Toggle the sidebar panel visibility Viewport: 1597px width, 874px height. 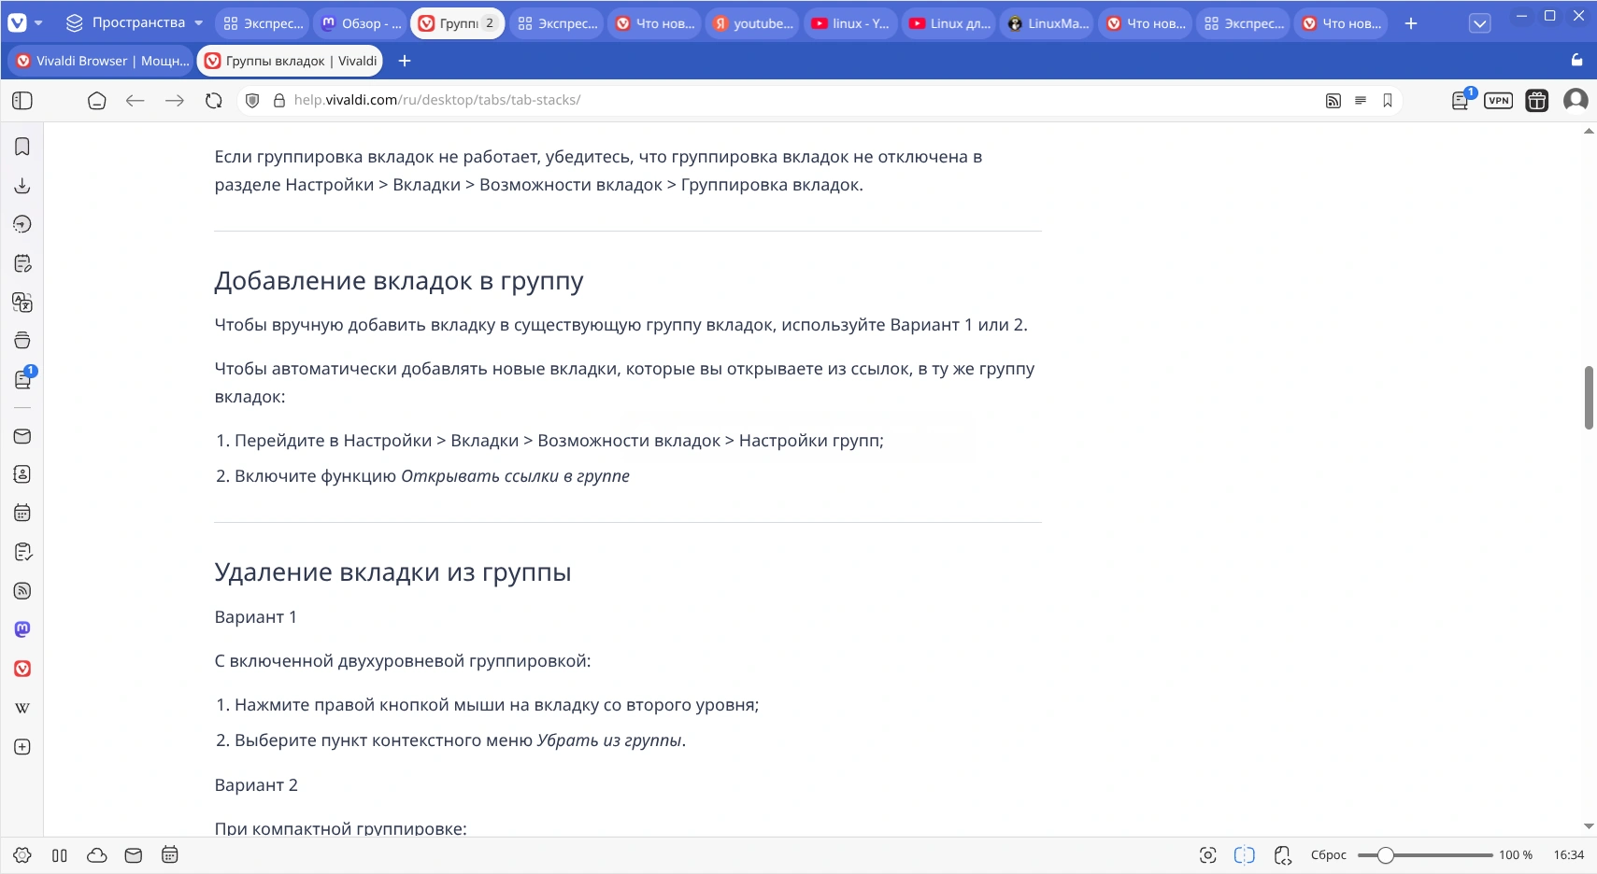click(21, 100)
